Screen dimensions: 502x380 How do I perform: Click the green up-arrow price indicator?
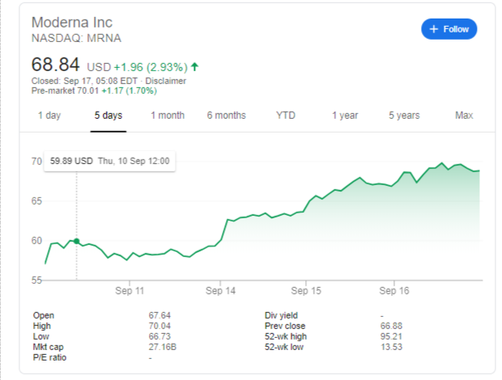pos(194,67)
